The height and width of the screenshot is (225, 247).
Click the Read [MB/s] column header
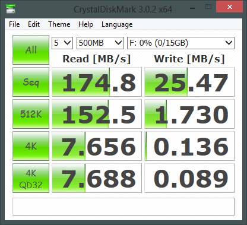97,59
